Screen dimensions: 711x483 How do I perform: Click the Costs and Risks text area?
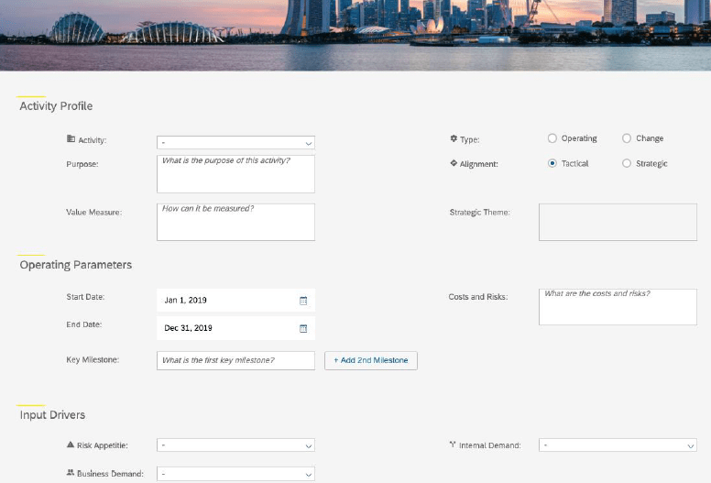618,307
